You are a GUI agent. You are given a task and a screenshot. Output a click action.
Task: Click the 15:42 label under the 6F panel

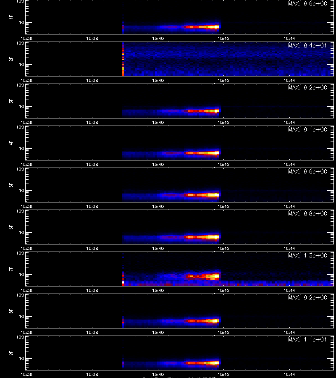click(x=223, y=248)
